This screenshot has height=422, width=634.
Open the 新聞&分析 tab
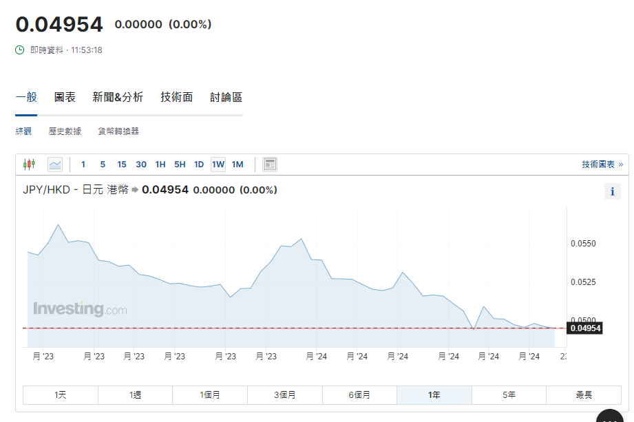tap(118, 97)
